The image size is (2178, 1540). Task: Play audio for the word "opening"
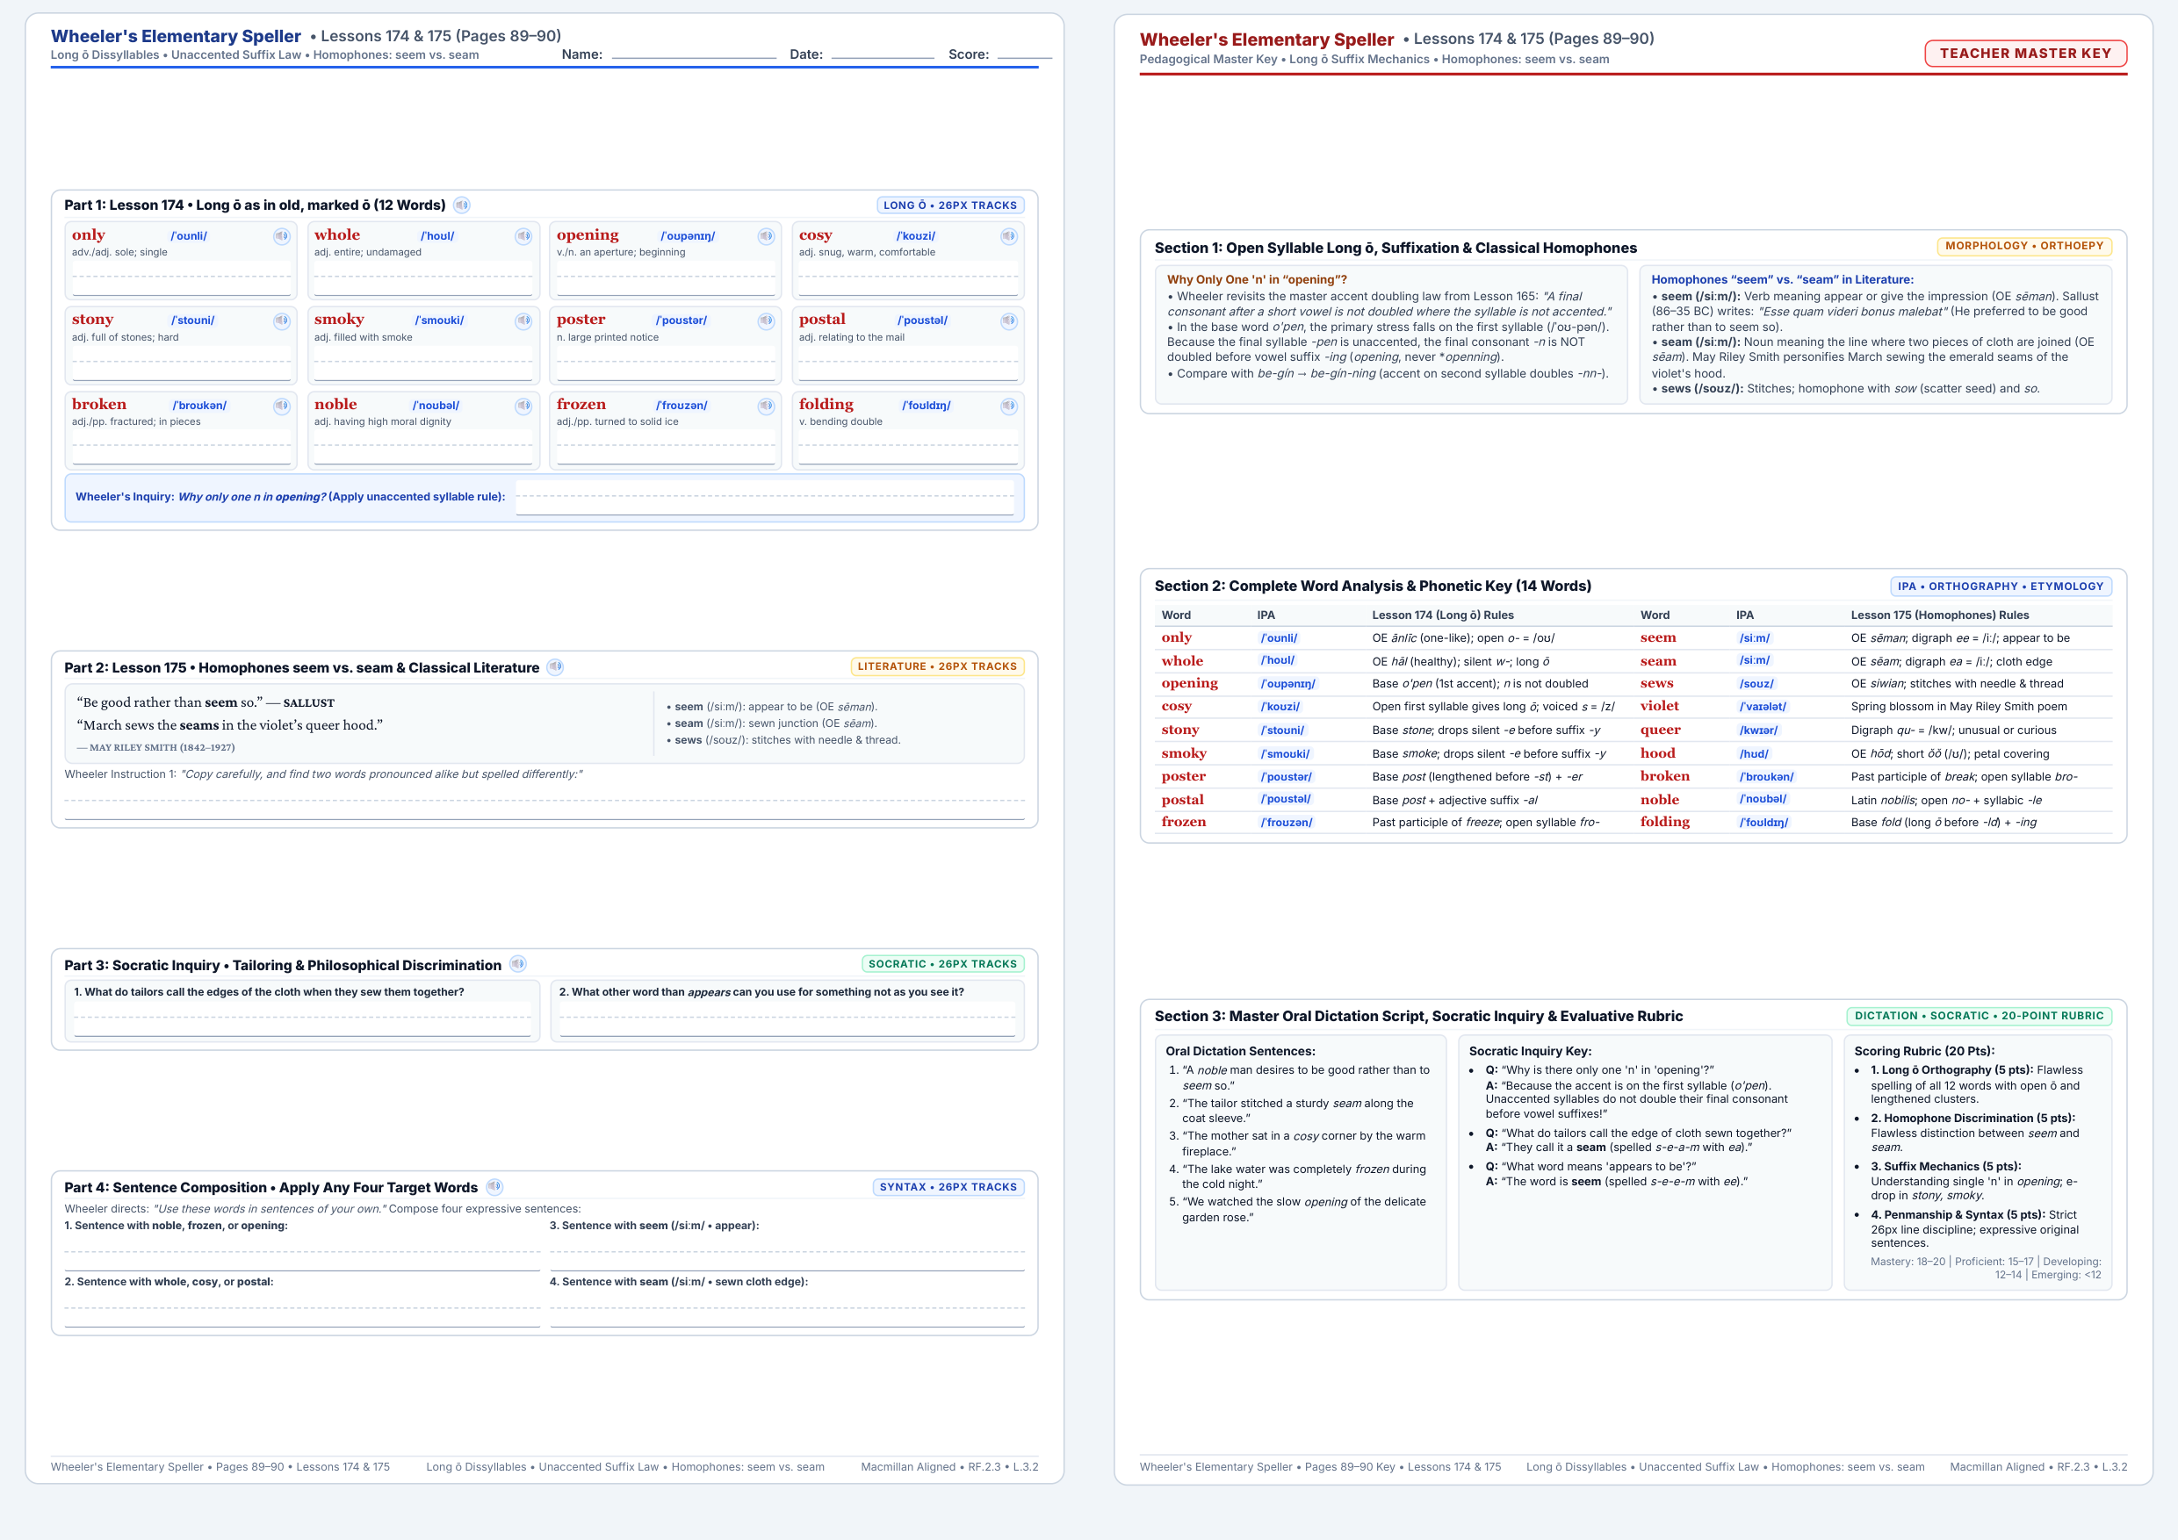pos(767,236)
